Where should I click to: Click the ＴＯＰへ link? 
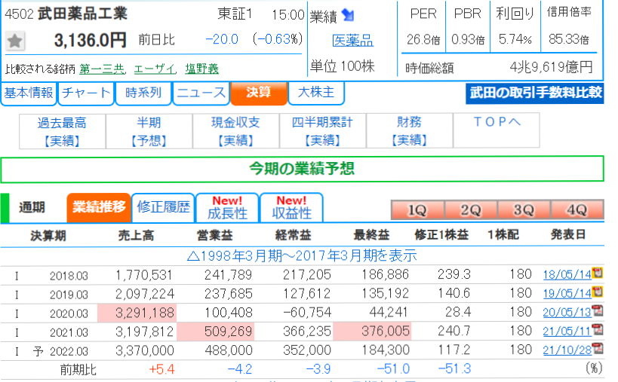pyautogui.click(x=497, y=122)
